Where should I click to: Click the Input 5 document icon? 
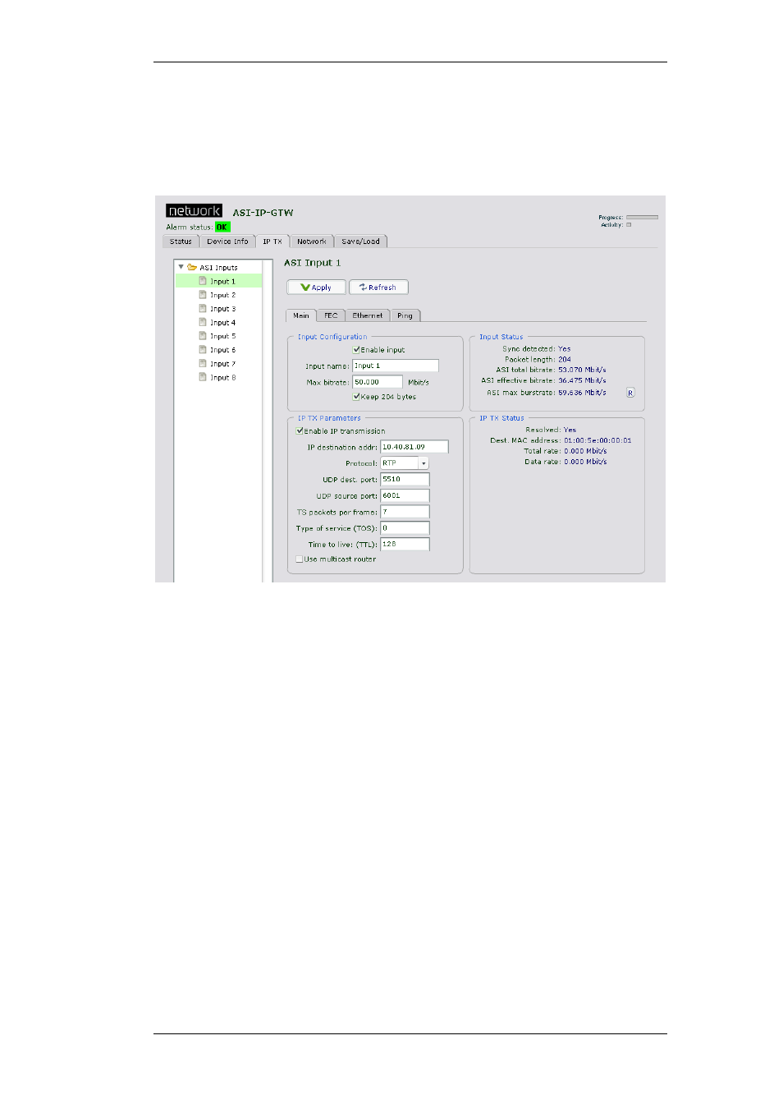coord(203,336)
